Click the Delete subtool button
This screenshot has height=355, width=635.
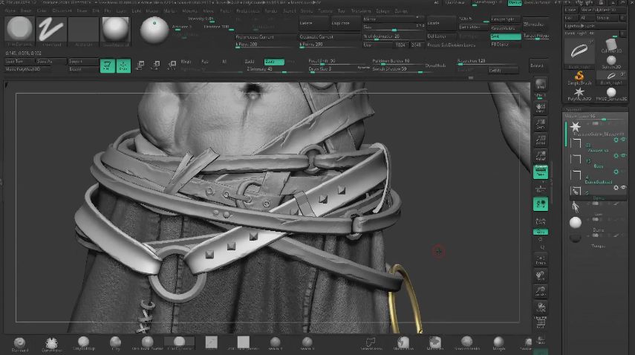click(313, 24)
